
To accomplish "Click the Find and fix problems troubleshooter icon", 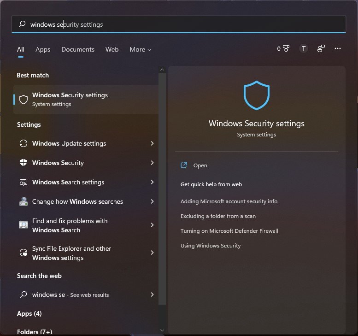I will coord(23,225).
